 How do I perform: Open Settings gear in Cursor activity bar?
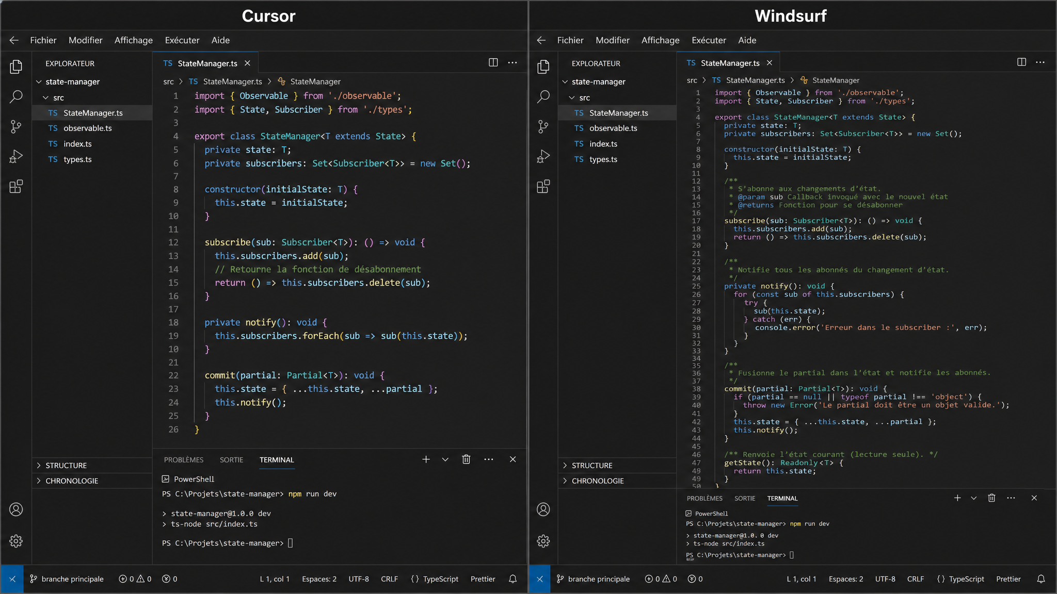[x=16, y=541]
